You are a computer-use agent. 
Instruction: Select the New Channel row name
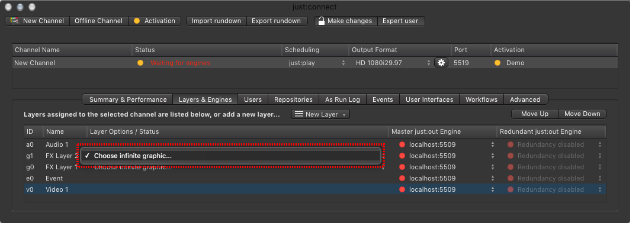pos(34,63)
